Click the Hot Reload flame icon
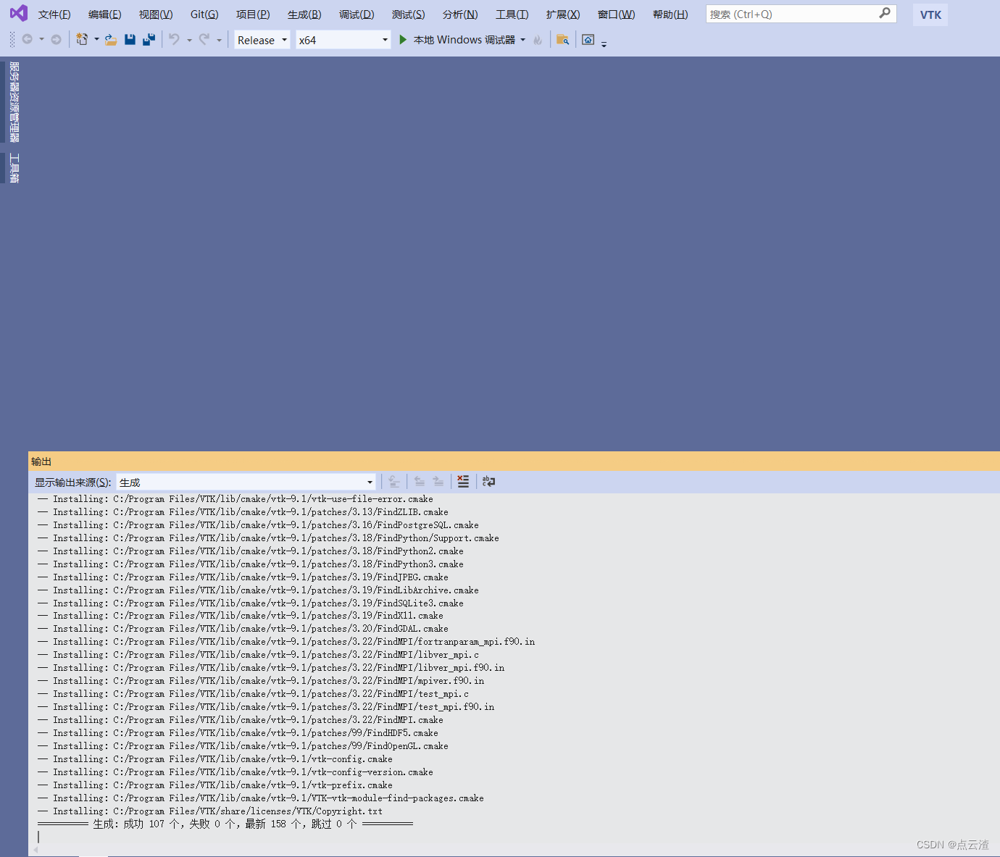This screenshot has height=857, width=1000. (538, 40)
